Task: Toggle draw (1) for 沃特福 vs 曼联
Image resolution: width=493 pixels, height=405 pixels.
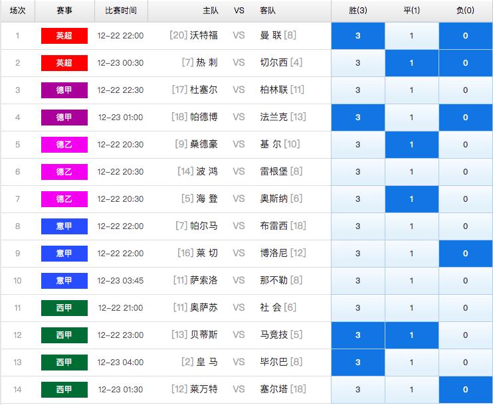Action: coord(411,36)
